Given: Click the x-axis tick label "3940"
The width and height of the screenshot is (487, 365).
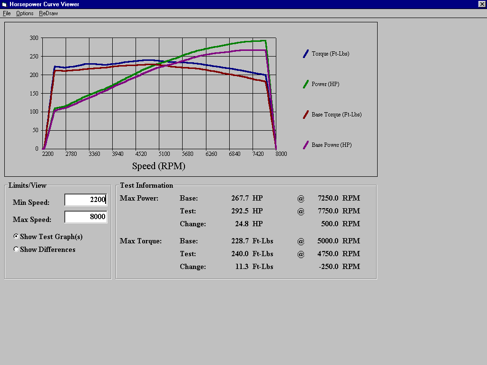Looking at the screenshot, I should coord(118,154).
